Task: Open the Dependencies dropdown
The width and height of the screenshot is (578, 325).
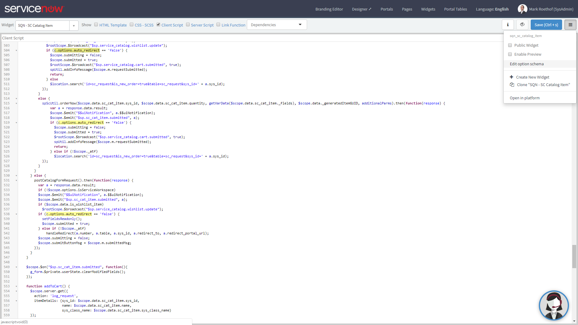Action: [x=277, y=25]
